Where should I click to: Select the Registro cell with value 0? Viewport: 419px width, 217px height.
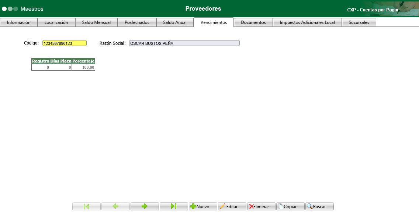[41, 67]
